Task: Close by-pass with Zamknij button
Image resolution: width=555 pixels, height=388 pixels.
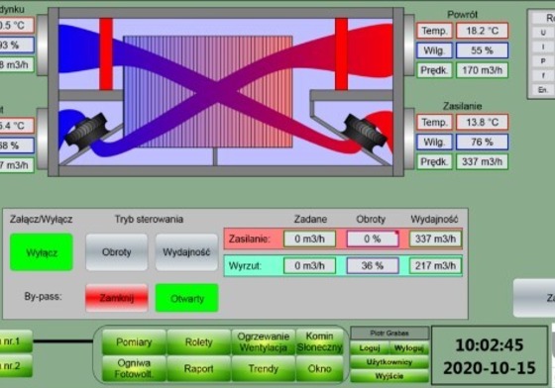Action: tap(117, 298)
